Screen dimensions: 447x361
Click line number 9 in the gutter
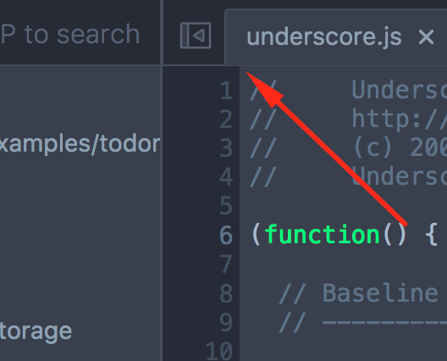tap(226, 322)
